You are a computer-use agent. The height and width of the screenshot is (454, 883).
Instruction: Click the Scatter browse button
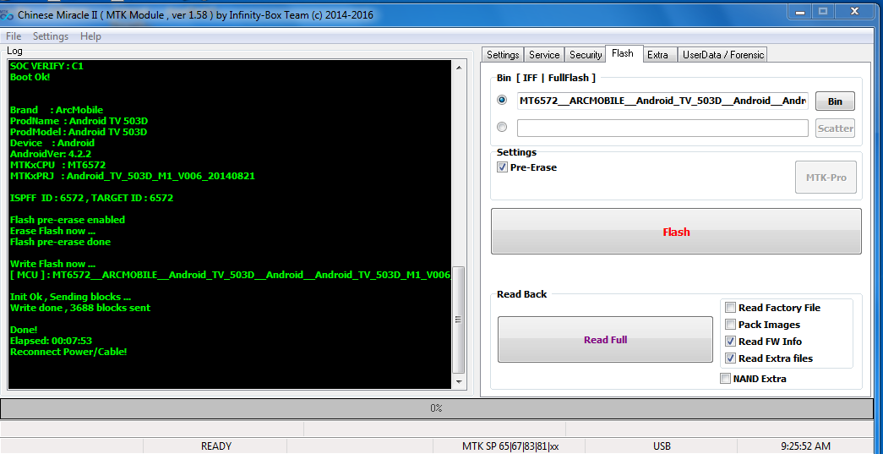(x=835, y=129)
